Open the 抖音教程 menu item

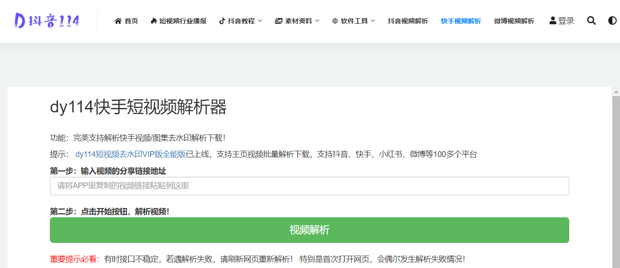tap(237, 21)
